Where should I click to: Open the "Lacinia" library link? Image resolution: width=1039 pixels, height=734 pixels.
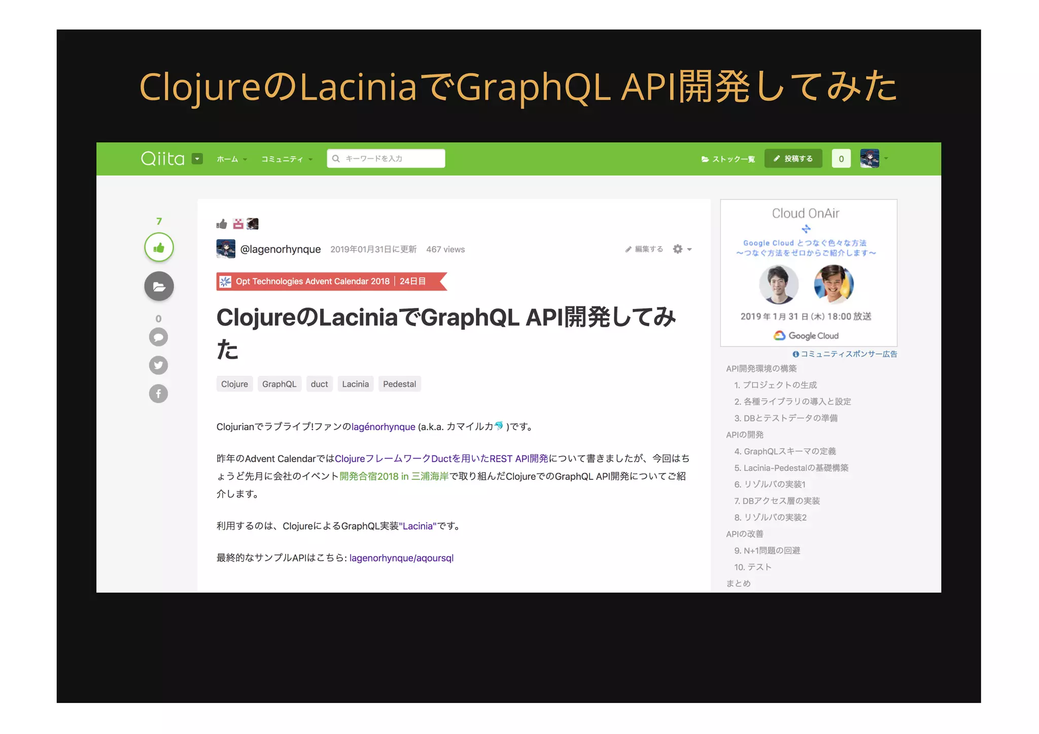(418, 526)
